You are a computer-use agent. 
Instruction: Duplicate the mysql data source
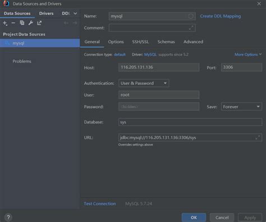pyautogui.click(x=22, y=23)
